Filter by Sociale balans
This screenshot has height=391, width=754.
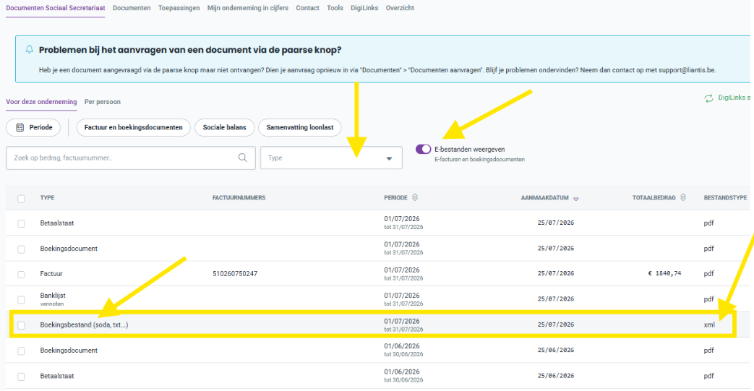[224, 127]
